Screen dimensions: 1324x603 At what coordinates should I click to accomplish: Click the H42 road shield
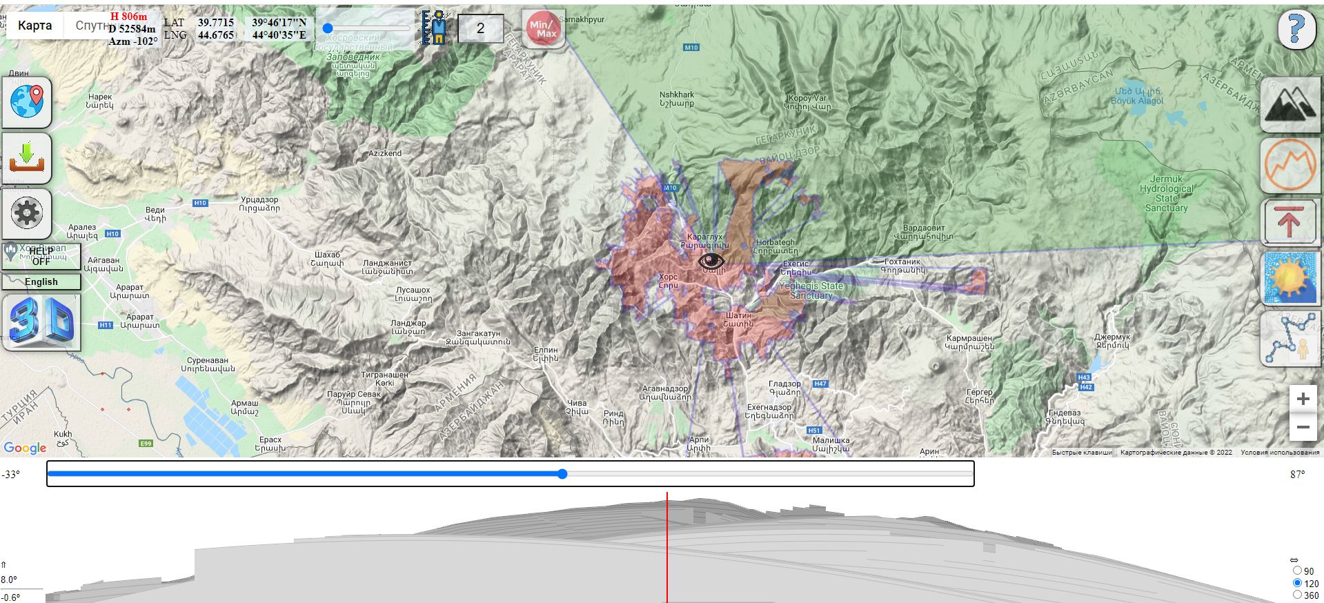(1086, 387)
